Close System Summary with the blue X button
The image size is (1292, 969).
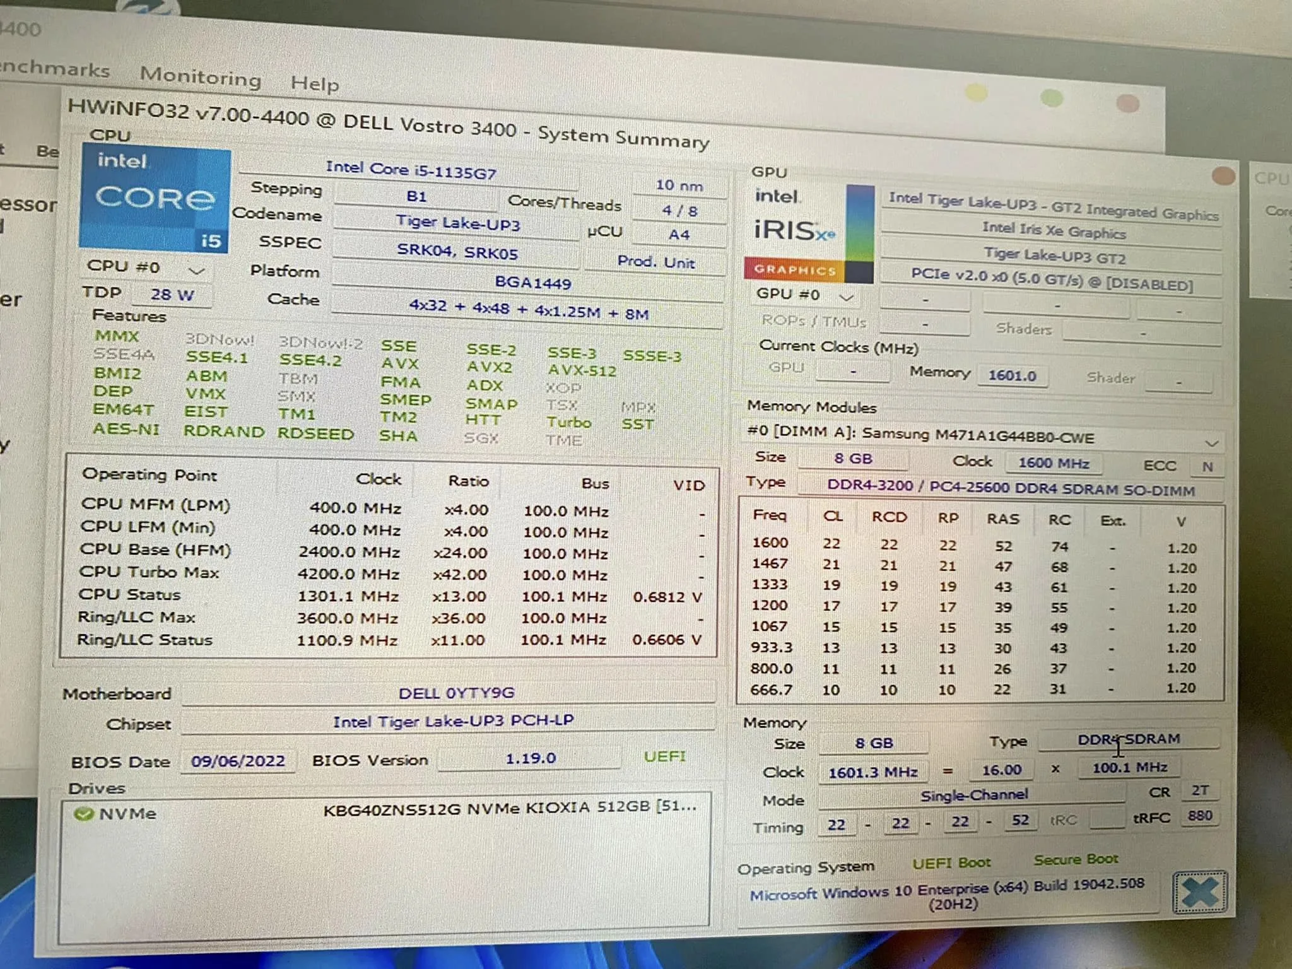[1200, 892]
